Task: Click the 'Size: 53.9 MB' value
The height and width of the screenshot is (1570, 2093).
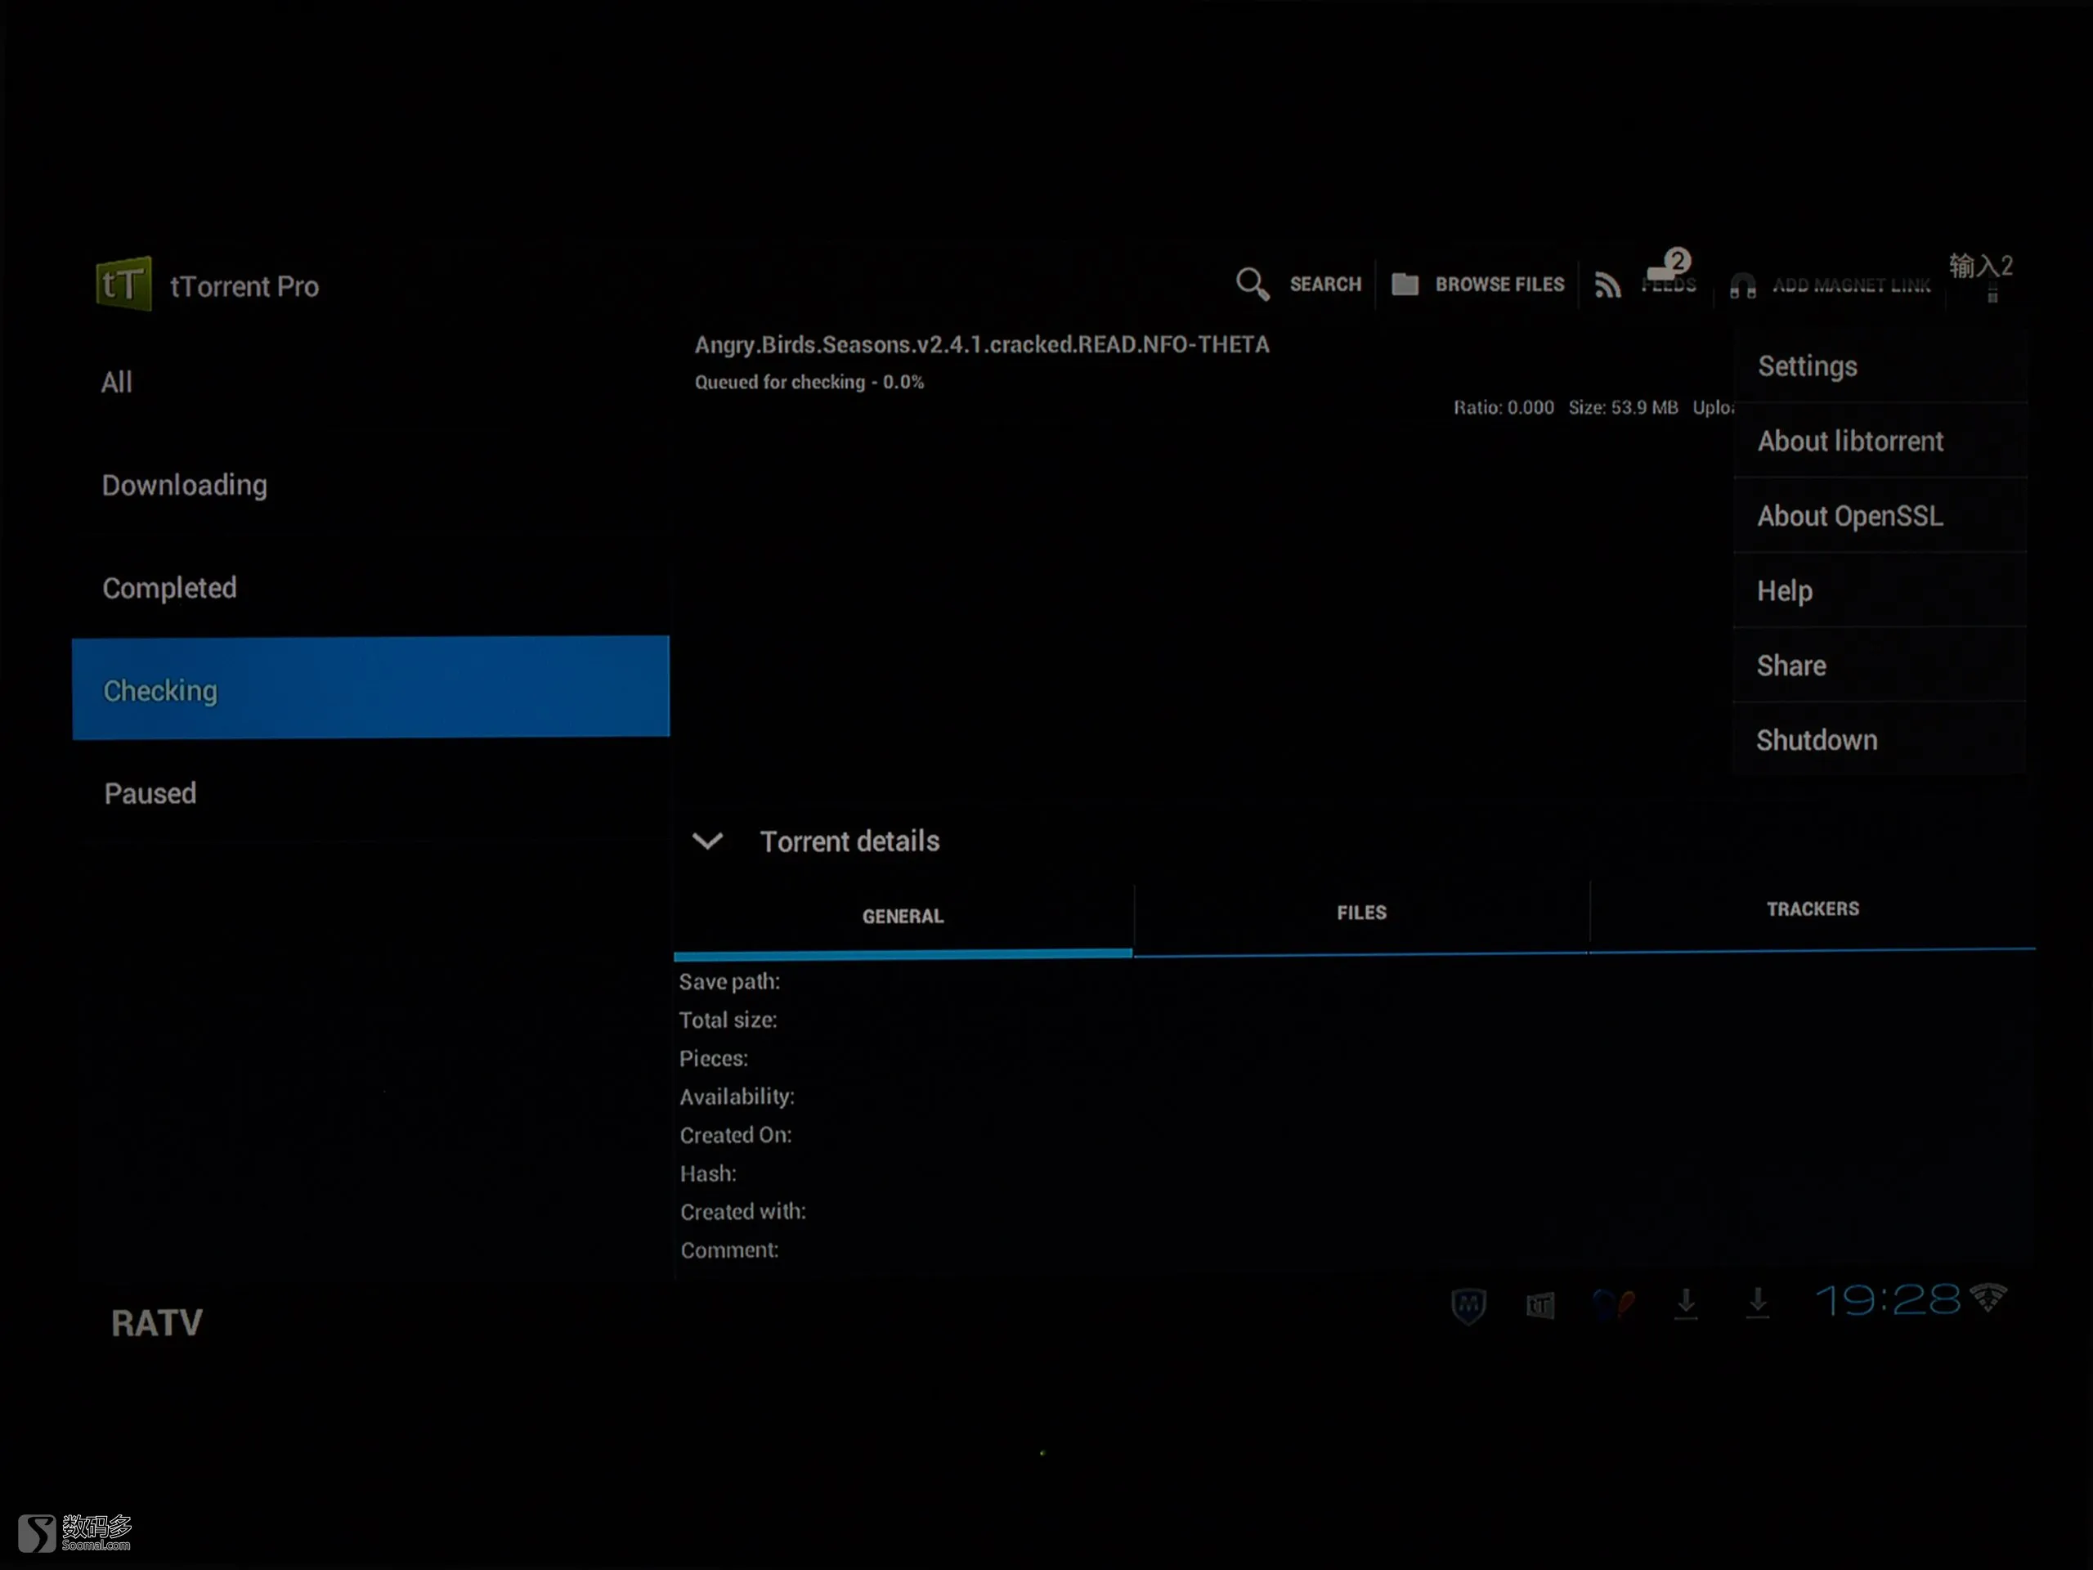Action: tap(1623, 408)
